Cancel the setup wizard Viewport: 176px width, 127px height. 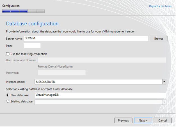point(163,121)
